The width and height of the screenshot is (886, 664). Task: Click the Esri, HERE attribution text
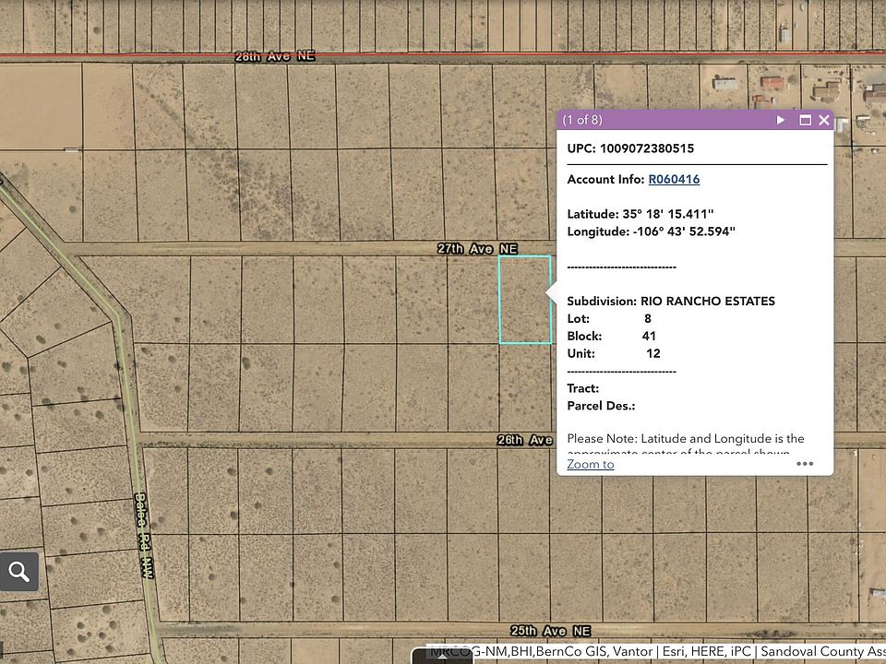click(x=692, y=652)
